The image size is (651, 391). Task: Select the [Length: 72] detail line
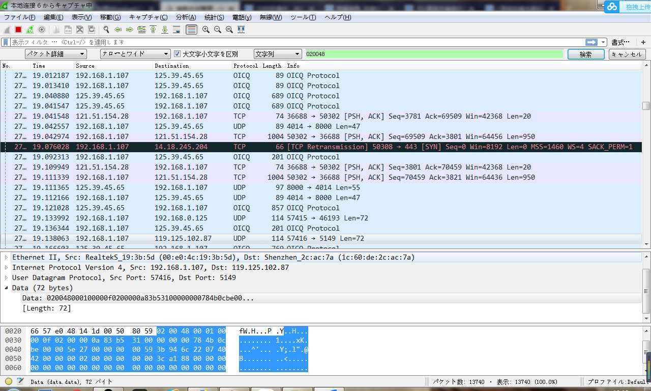(x=47, y=309)
